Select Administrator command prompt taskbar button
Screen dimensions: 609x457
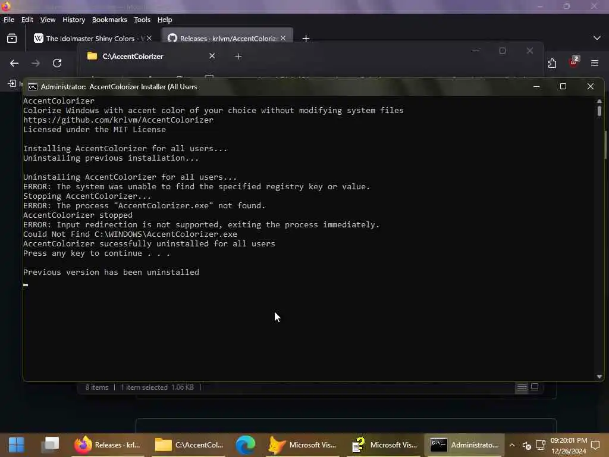click(x=464, y=445)
